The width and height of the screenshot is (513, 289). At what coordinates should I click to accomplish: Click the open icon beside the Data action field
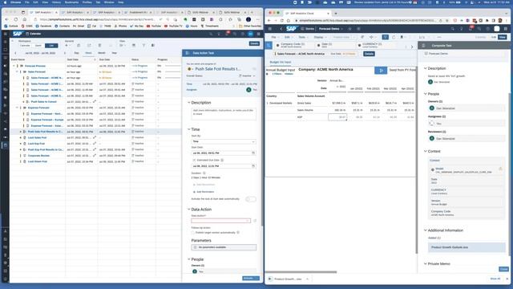point(255,221)
